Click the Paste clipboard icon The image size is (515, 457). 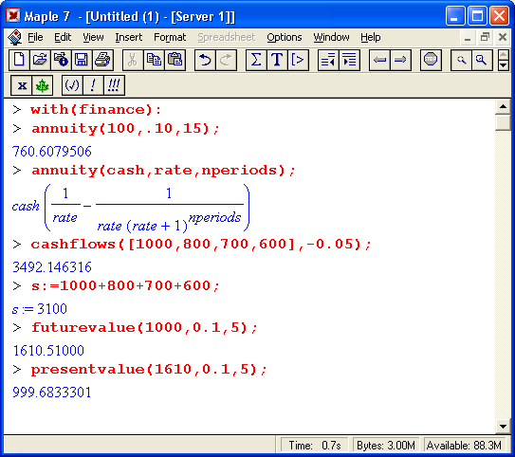[x=175, y=60]
